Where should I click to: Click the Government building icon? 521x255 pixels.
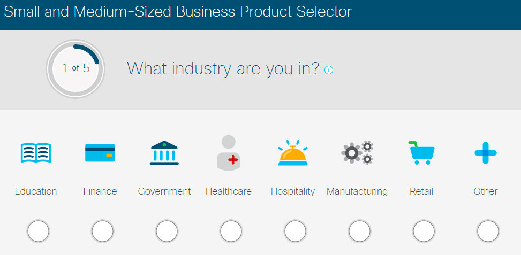pos(164,153)
